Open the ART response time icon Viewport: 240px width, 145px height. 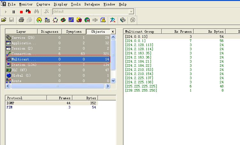[63, 20]
